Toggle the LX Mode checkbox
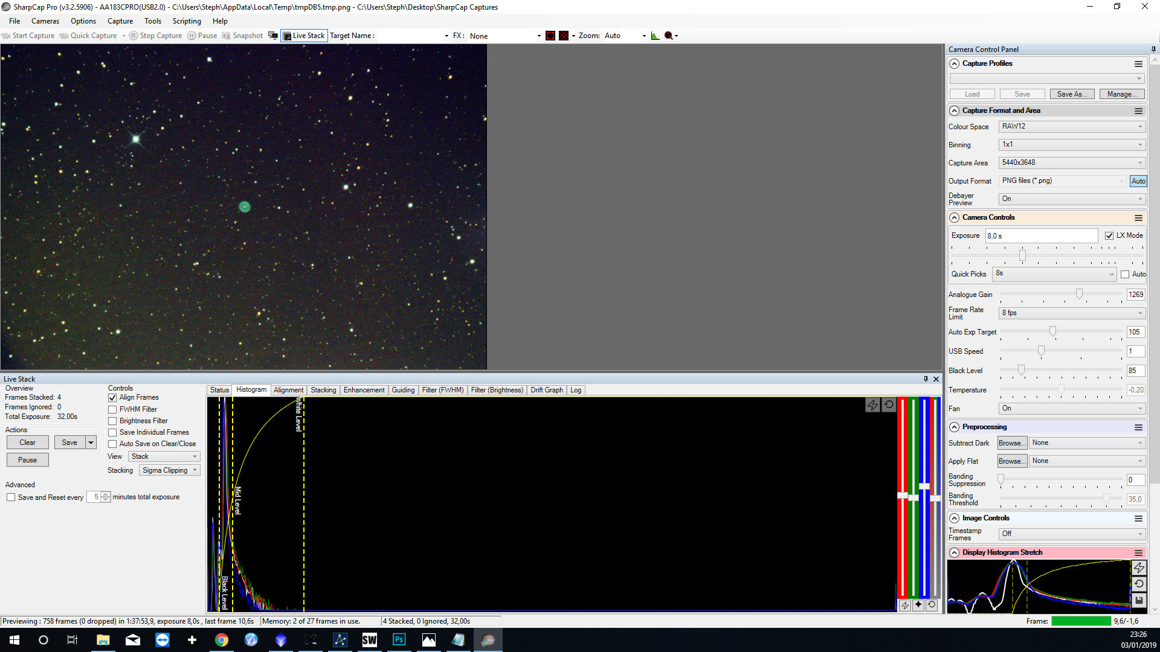Image resolution: width=1160 pixels, height=652 pixels. tap(1109, 236)
